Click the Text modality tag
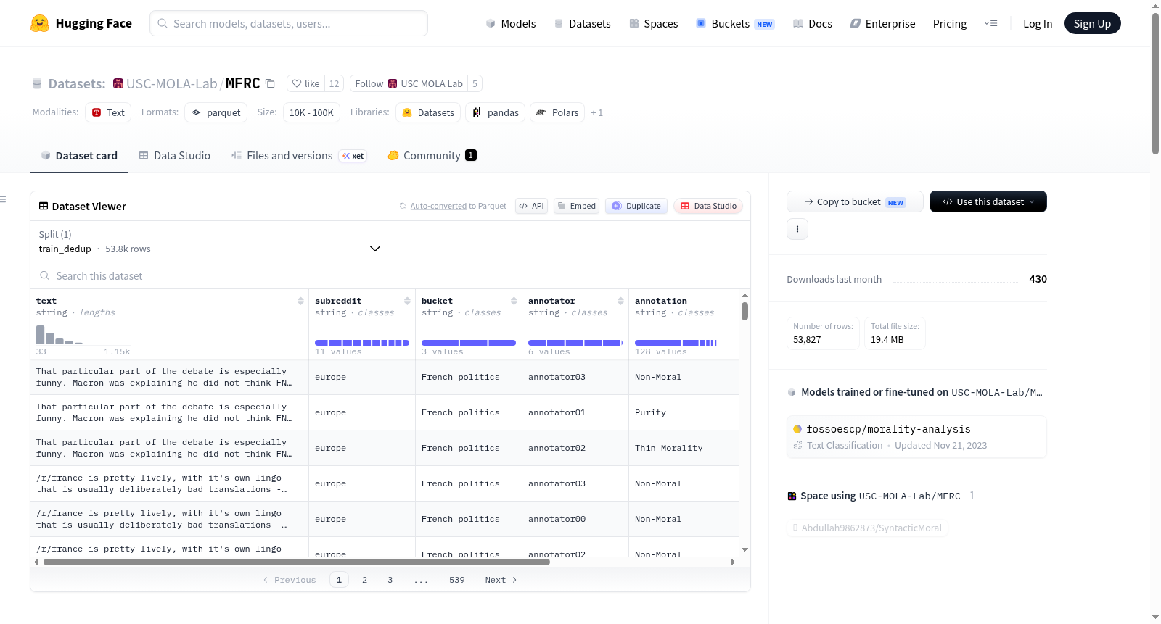1161x624 pixels. [108, 112]
